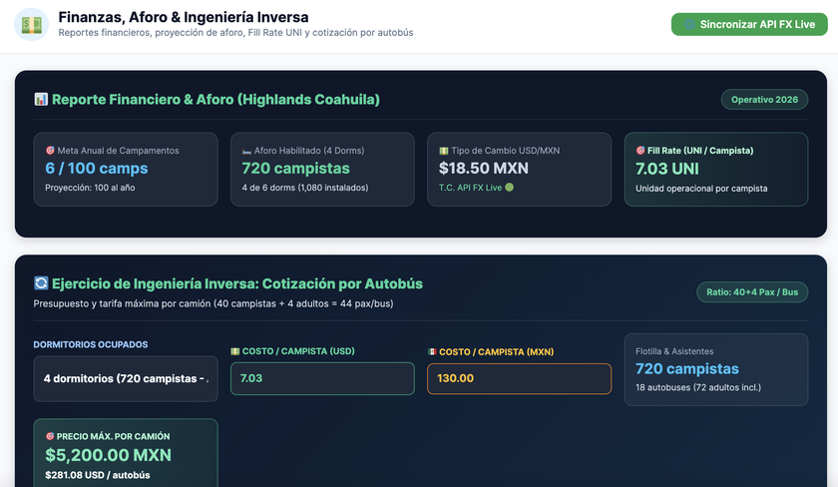Screen dimensions: 838x487
Task: Click the DORMITORIOS OCUPADOS label
Action: tap(91, 344)
